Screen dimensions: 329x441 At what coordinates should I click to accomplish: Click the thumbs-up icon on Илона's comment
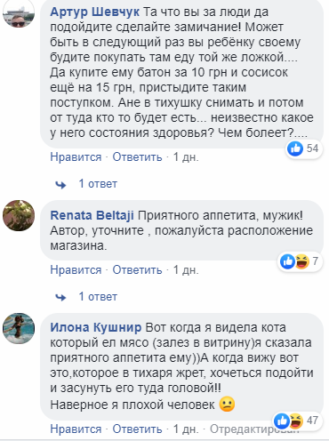(281, 421)
